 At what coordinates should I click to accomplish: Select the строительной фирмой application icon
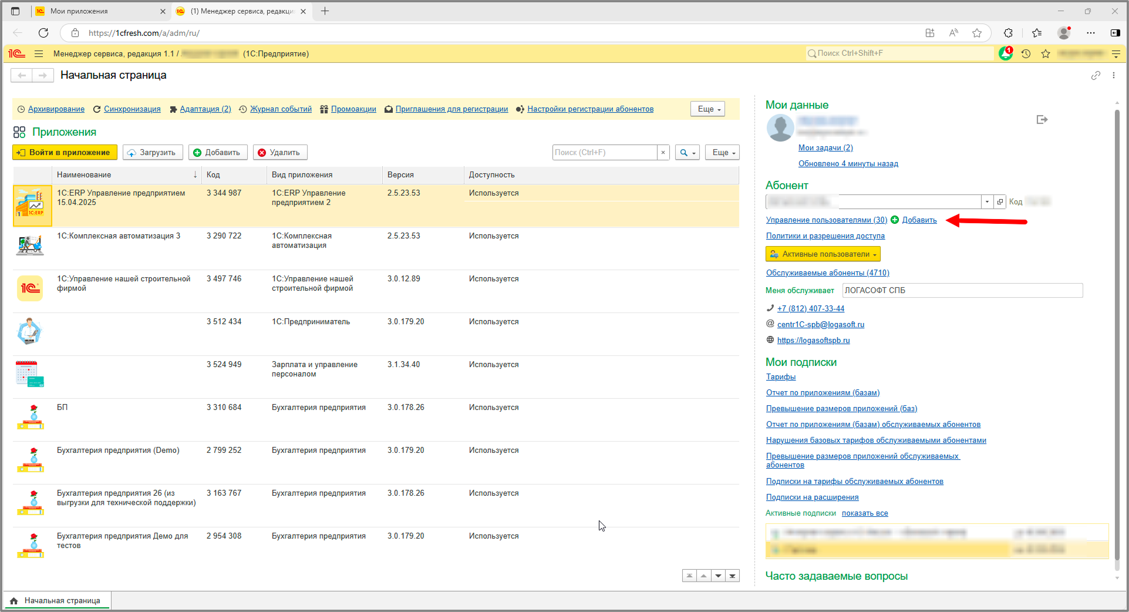pyautogui.click(x=30, y=288)
